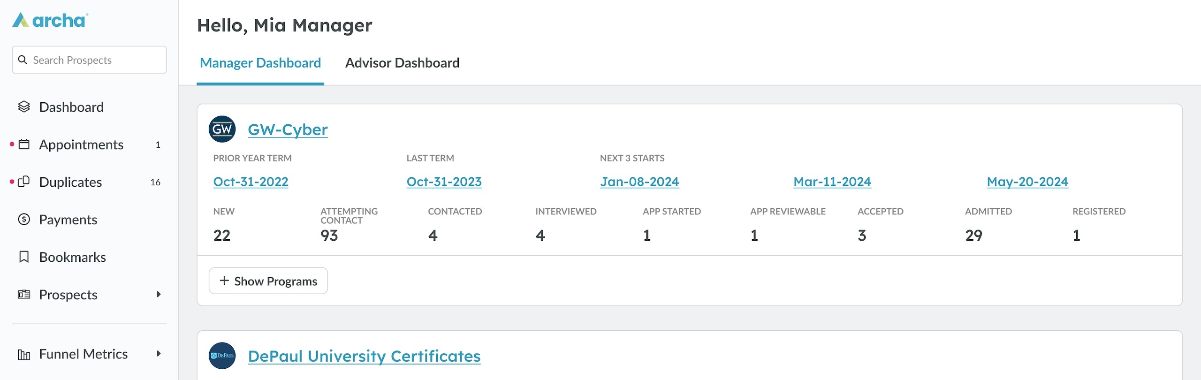Viewport: 1201px width, 380px height.
Task: Expand the Funnel Metrics submenu arrow
Action: click(x=159, y=354)
